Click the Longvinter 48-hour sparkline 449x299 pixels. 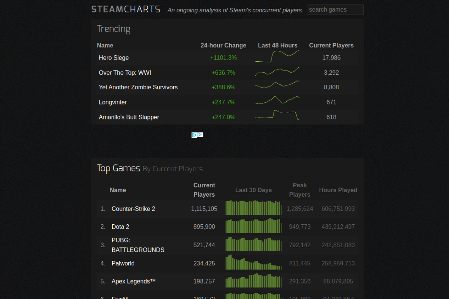coord(277,100)
